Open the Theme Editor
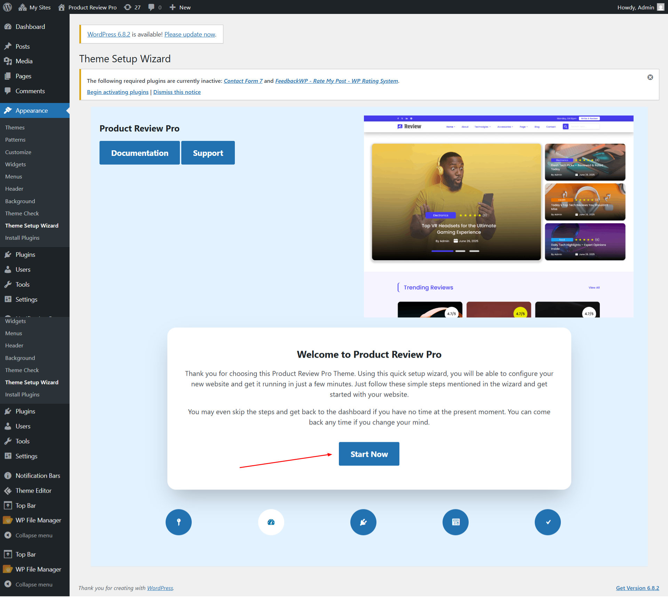The height and width of the screenshot is (597, 668). click(x=33, y=491)
